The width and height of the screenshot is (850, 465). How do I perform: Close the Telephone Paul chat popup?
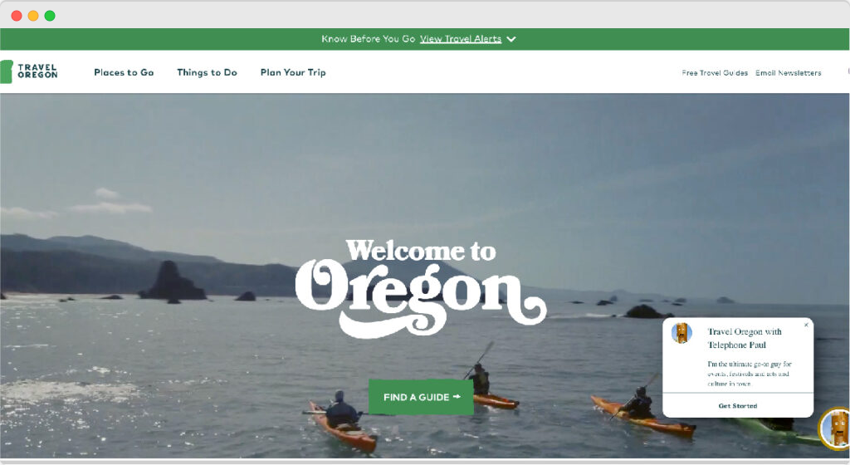pyautogui.click(x=806, y=325)
